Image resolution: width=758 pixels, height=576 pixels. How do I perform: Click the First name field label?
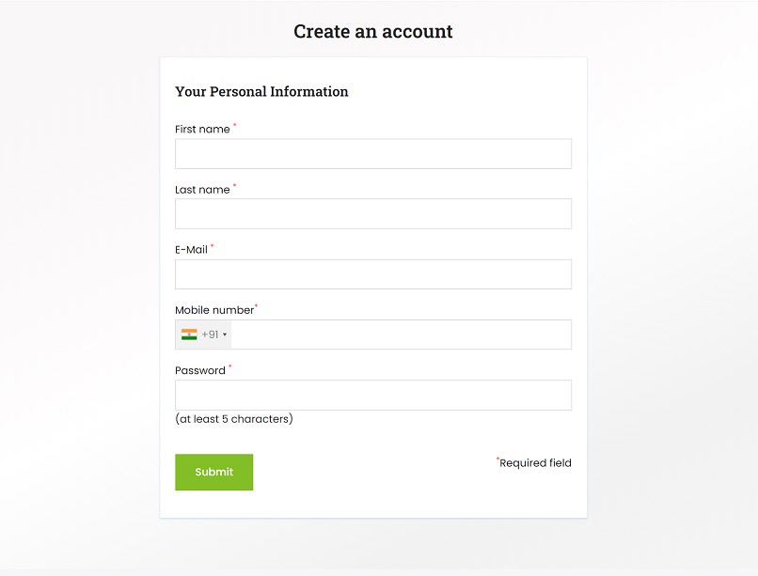point(202,129)
